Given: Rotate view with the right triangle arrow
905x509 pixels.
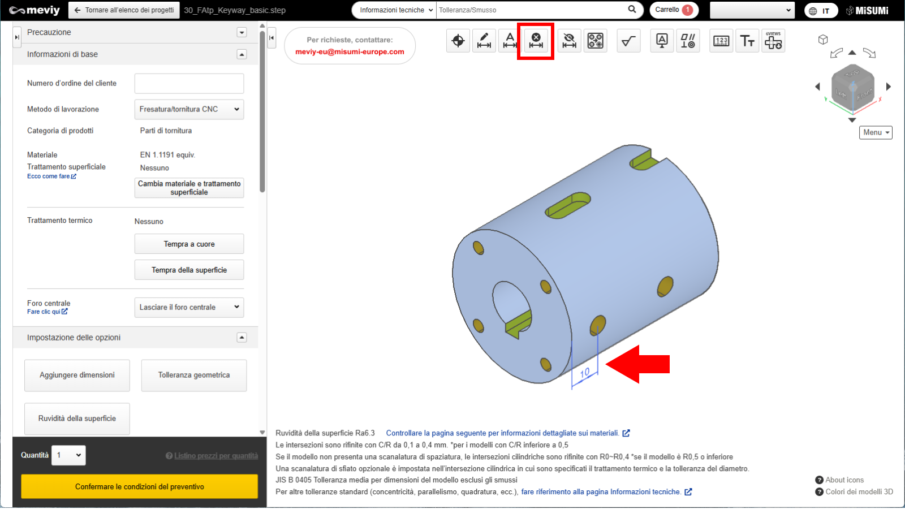Looking at the screenshot, I should [889, 87].
